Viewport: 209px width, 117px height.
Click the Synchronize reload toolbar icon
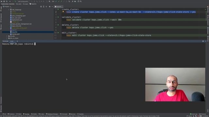(x=7, y=1)
